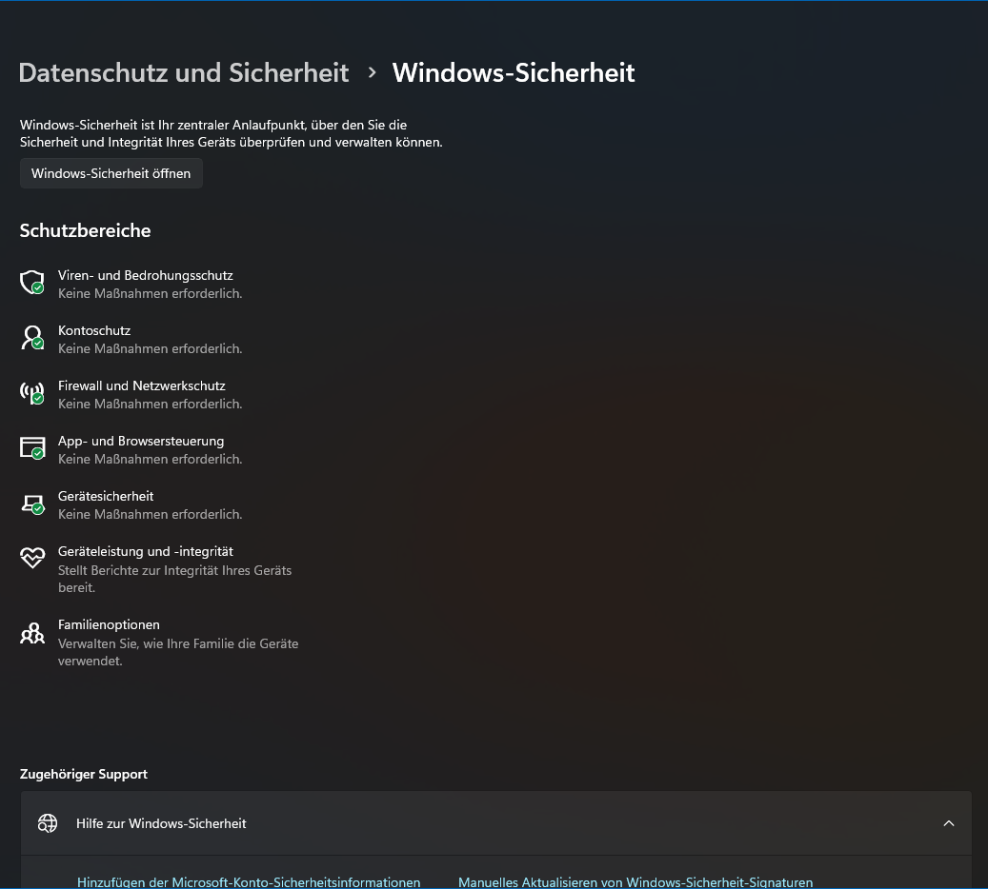Open the Hinzufügen der Microsoft-Konto-Sicherheitsinformationen link
This screenshot has height=889, width=988.
pyautogui.click(x=249, y=881)
